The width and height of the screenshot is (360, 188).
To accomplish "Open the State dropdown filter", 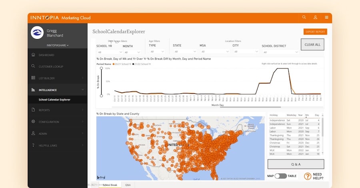I will [x=184, y=51].
